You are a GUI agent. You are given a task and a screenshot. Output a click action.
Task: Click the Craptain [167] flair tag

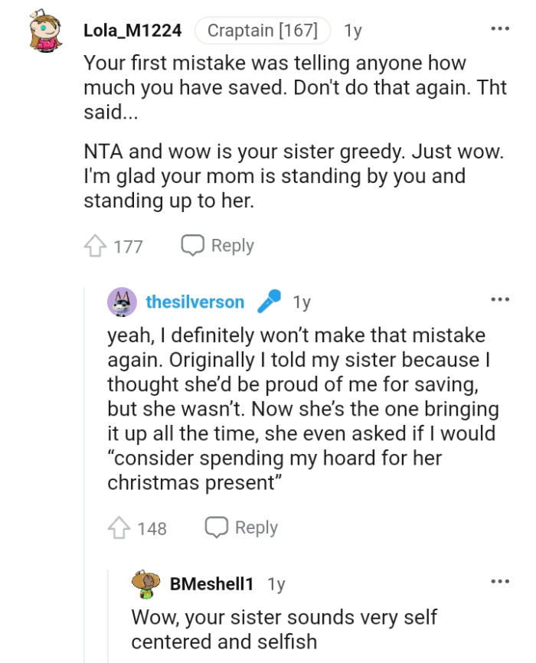pos(264,28)
